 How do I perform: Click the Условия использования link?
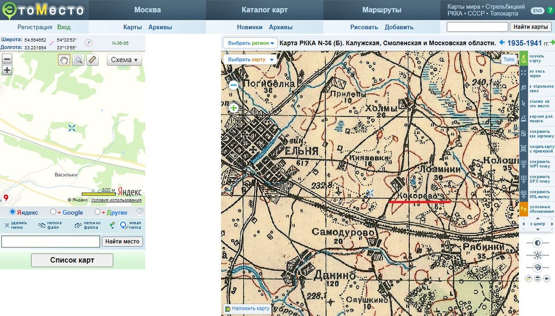tap(116, 200)
